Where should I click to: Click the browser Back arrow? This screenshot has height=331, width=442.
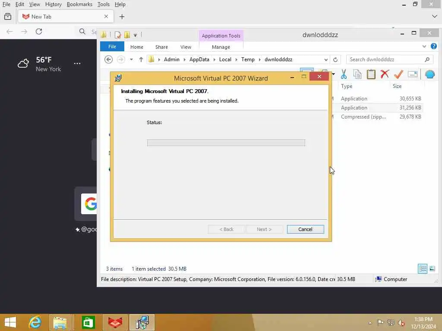[9, 31]
